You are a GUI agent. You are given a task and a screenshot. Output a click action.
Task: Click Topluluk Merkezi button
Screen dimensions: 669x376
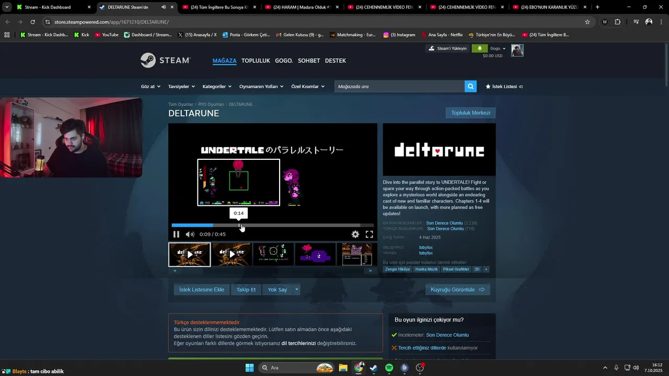(470, 113)
